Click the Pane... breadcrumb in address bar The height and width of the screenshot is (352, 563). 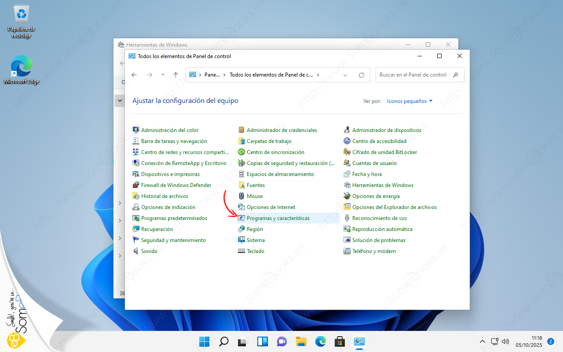tap(212, 75)
